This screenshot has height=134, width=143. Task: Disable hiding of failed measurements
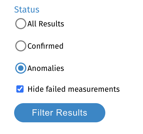20,89
